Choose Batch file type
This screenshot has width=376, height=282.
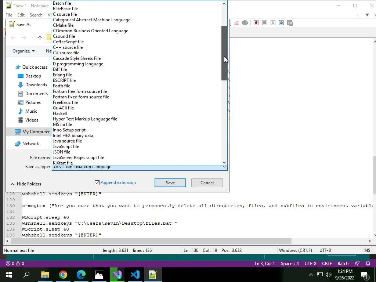pyautogui.click(x=62, y=3)
